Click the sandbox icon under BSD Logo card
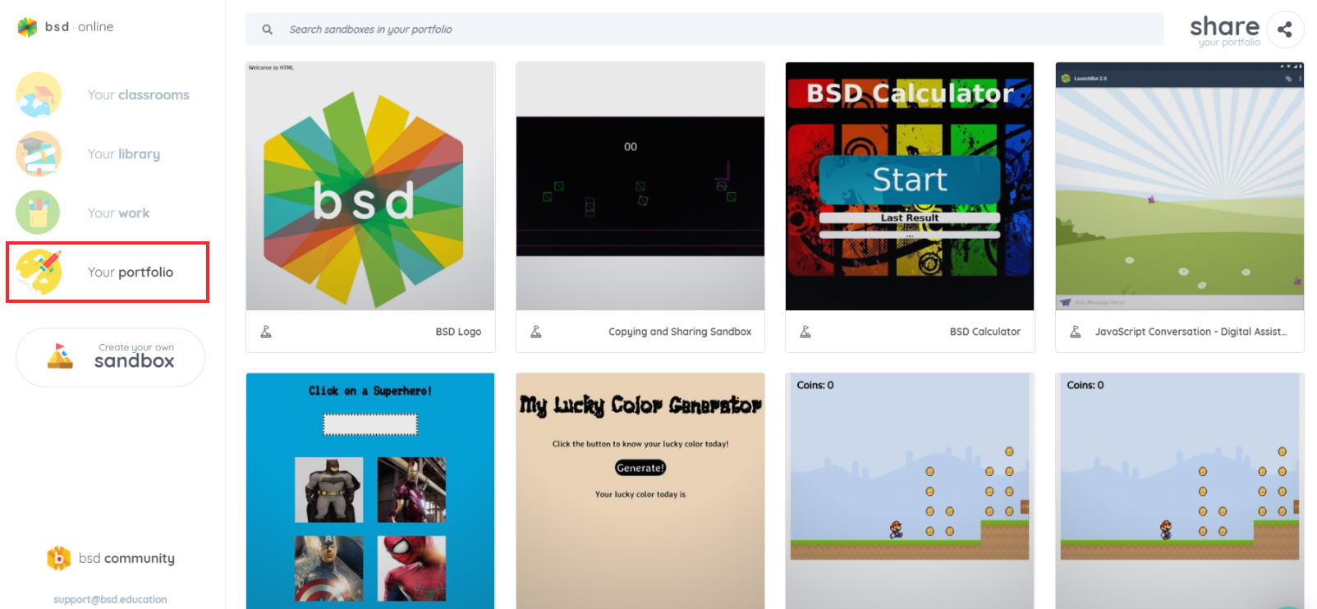This screenshot has width=1317, height=609. pos(266,332)
